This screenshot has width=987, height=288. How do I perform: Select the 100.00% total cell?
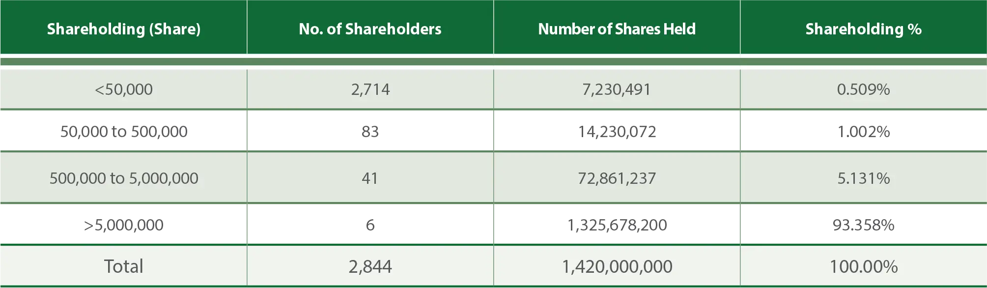(x=863, y=266)
